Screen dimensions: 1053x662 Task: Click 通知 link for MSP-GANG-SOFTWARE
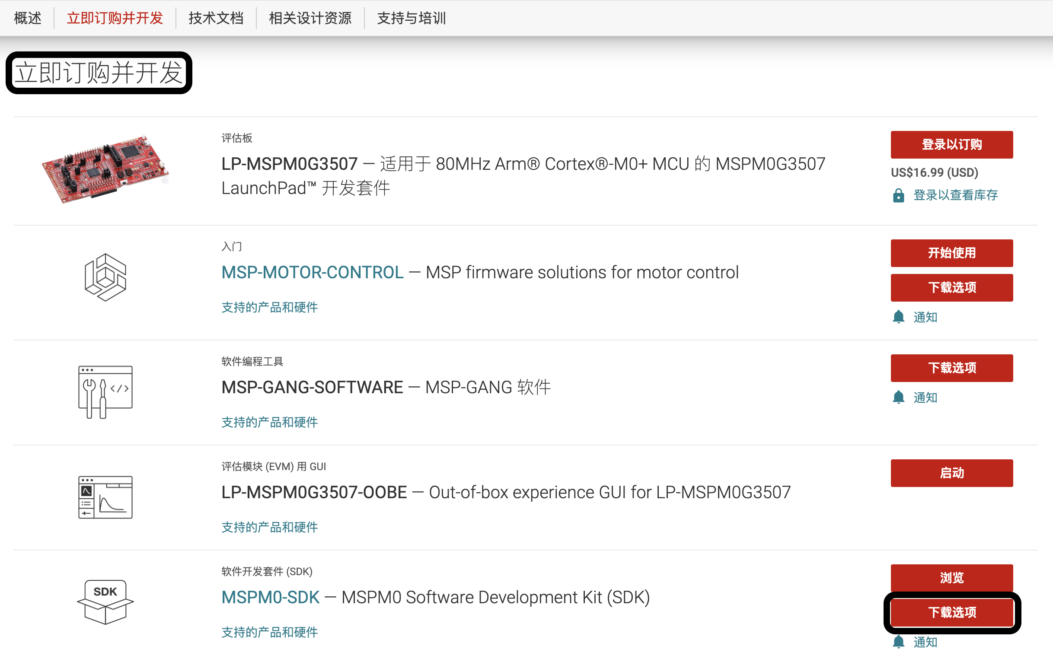coord(925,398)
